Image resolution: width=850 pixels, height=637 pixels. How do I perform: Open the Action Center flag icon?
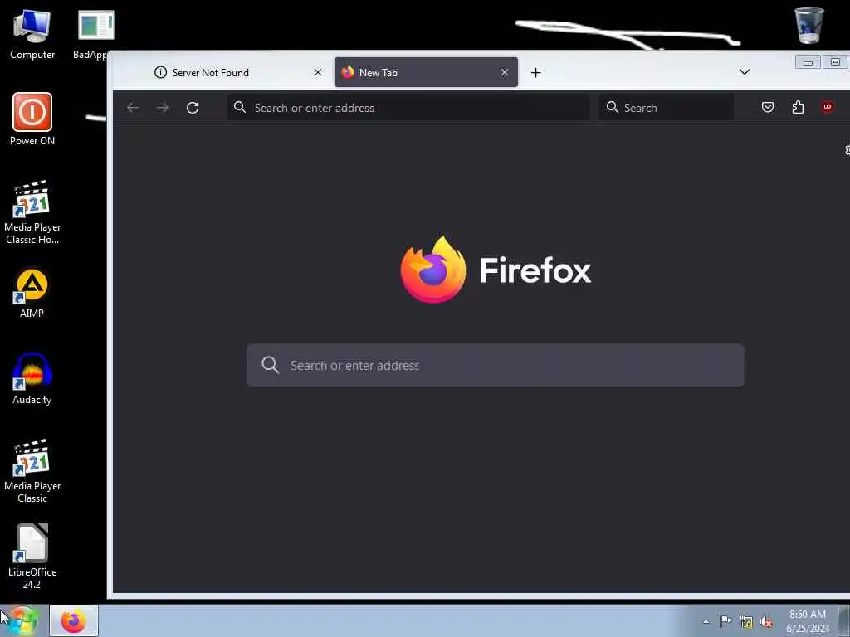click(725, 621)
